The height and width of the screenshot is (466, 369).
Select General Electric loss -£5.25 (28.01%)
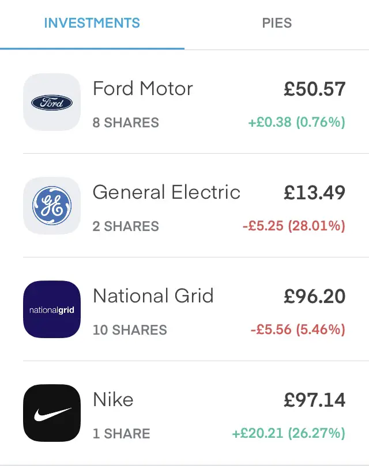tap(294, 226)
